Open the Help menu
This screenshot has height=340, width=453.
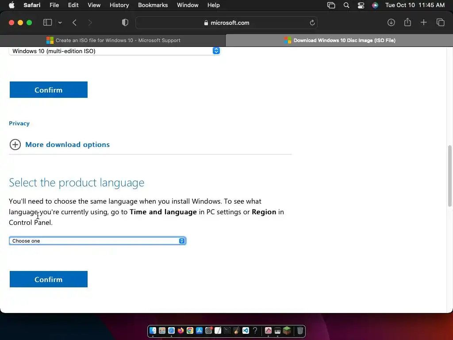214,5
